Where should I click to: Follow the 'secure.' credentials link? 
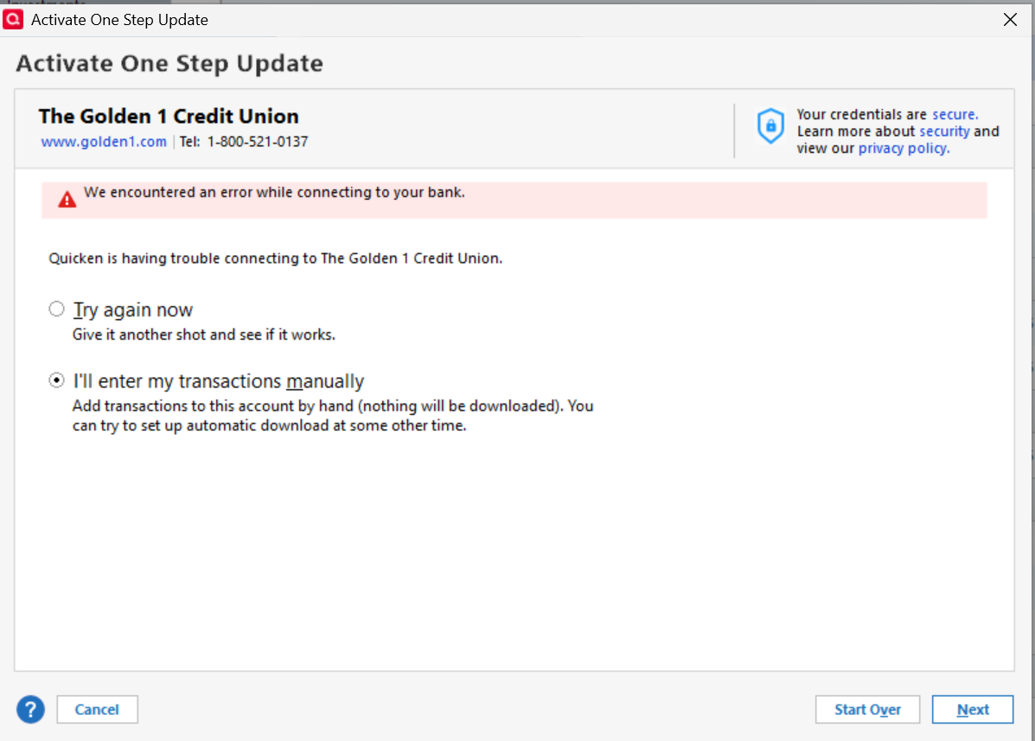tap(955, 114)
